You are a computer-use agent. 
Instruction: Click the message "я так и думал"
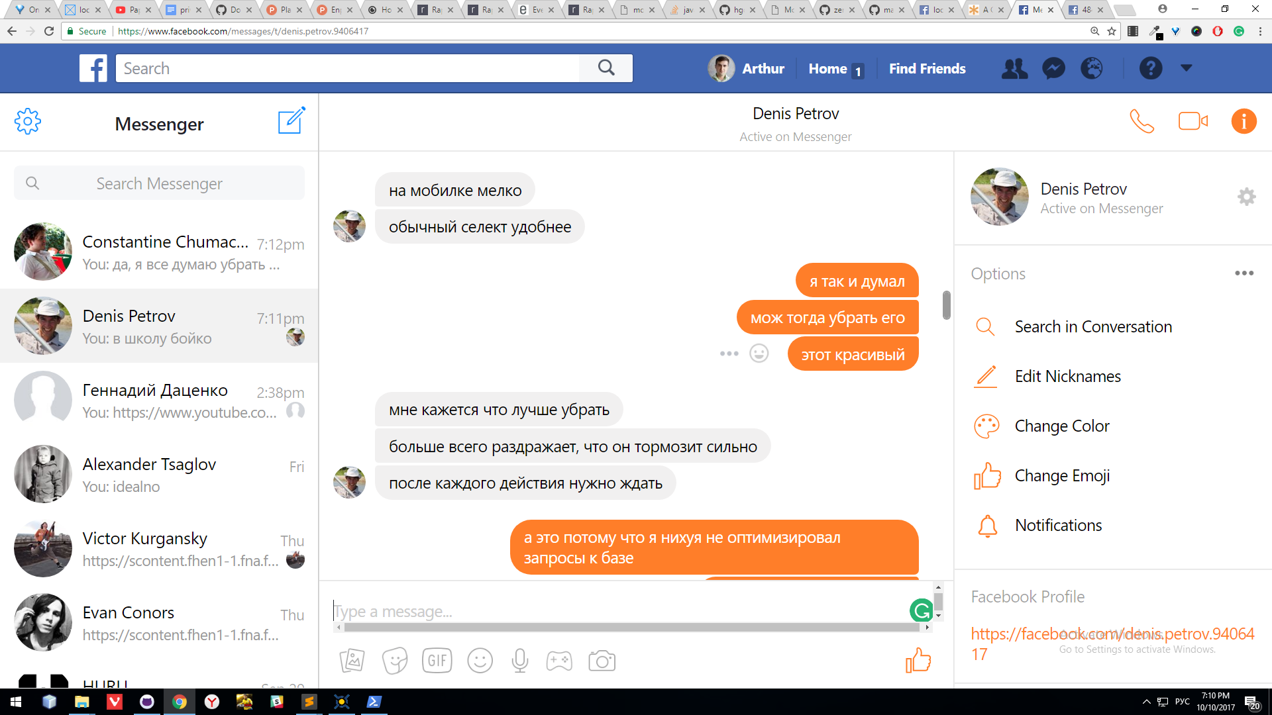click(857, 281)
